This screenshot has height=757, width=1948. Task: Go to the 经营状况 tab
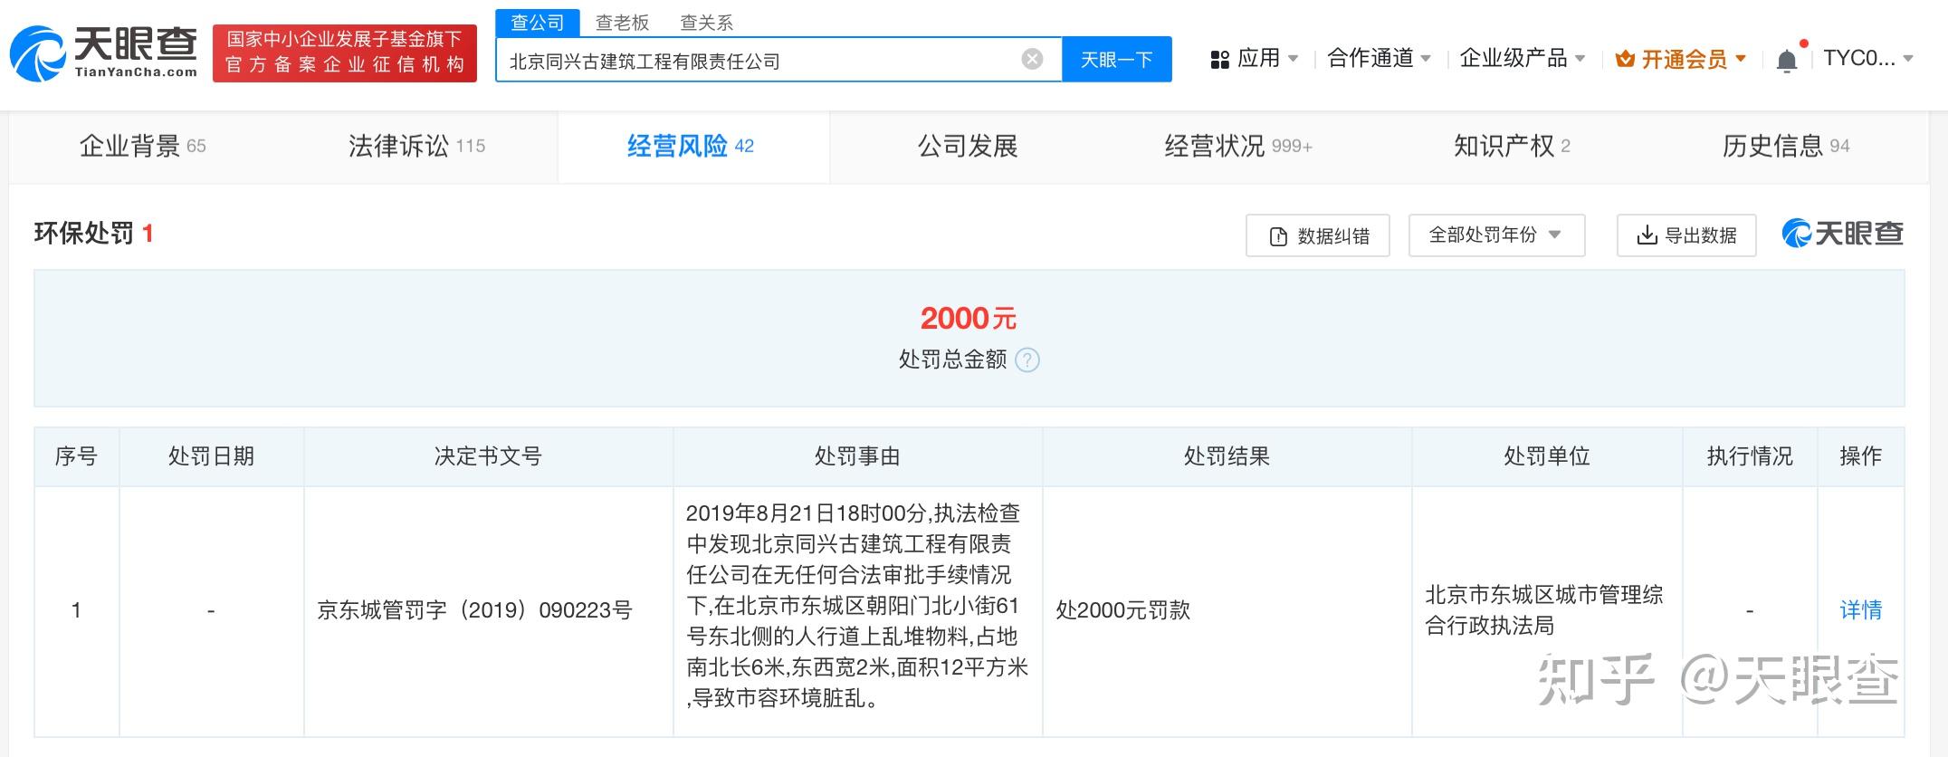1238,146
